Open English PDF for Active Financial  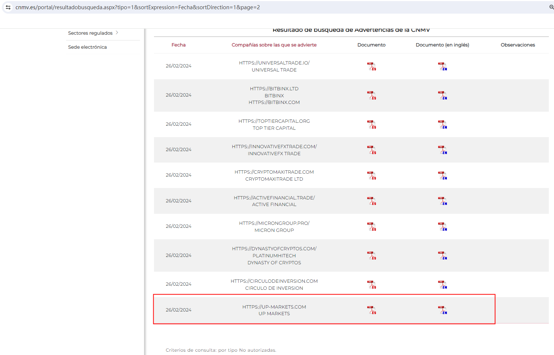pos(442,201)
